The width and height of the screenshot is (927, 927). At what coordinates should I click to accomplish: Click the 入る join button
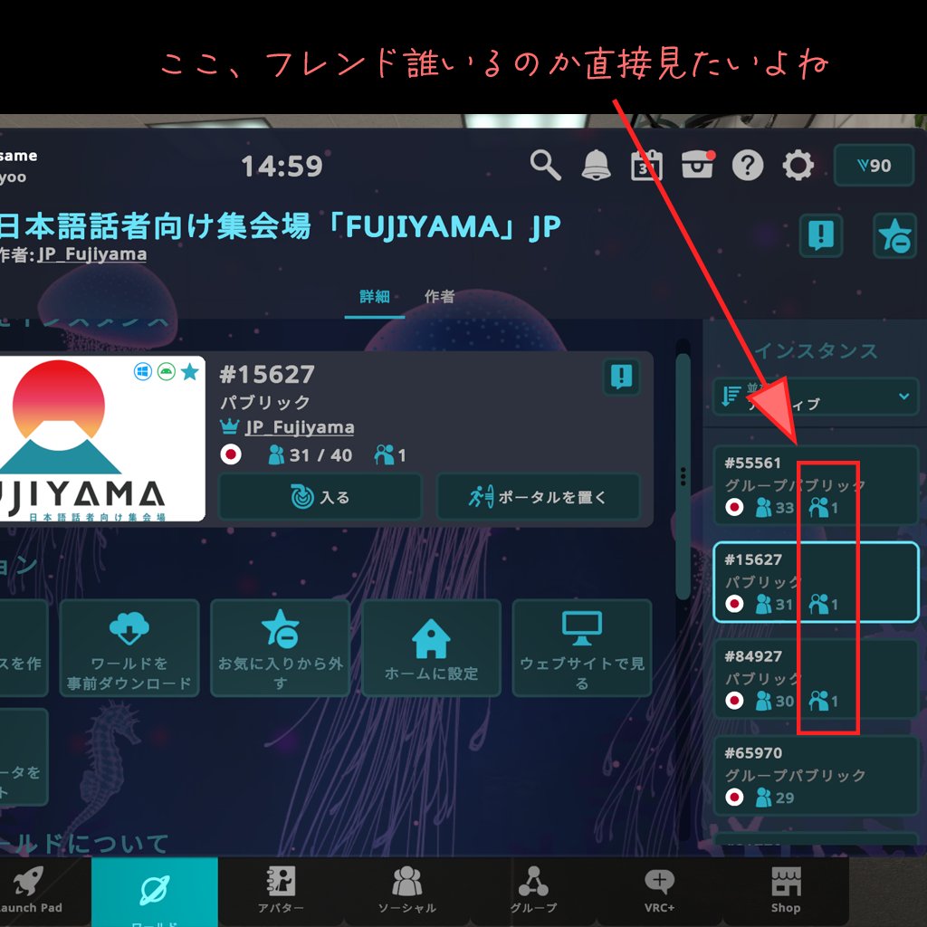click(320, 497)
